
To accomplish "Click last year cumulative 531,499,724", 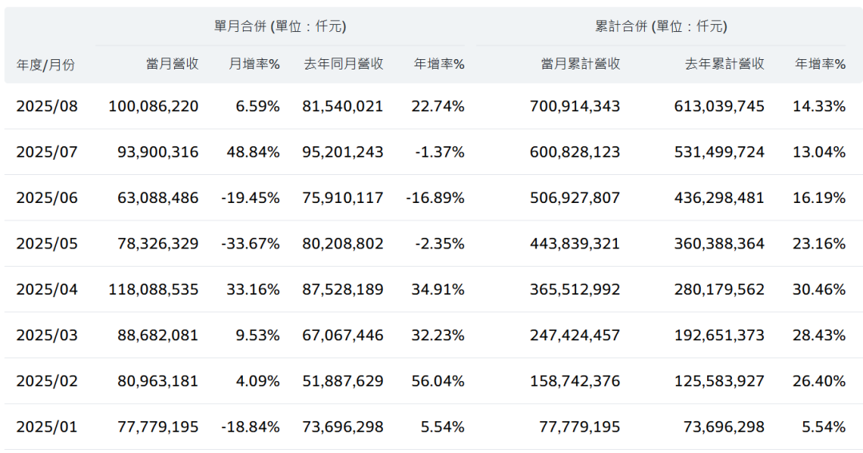I will coord(719,152).
